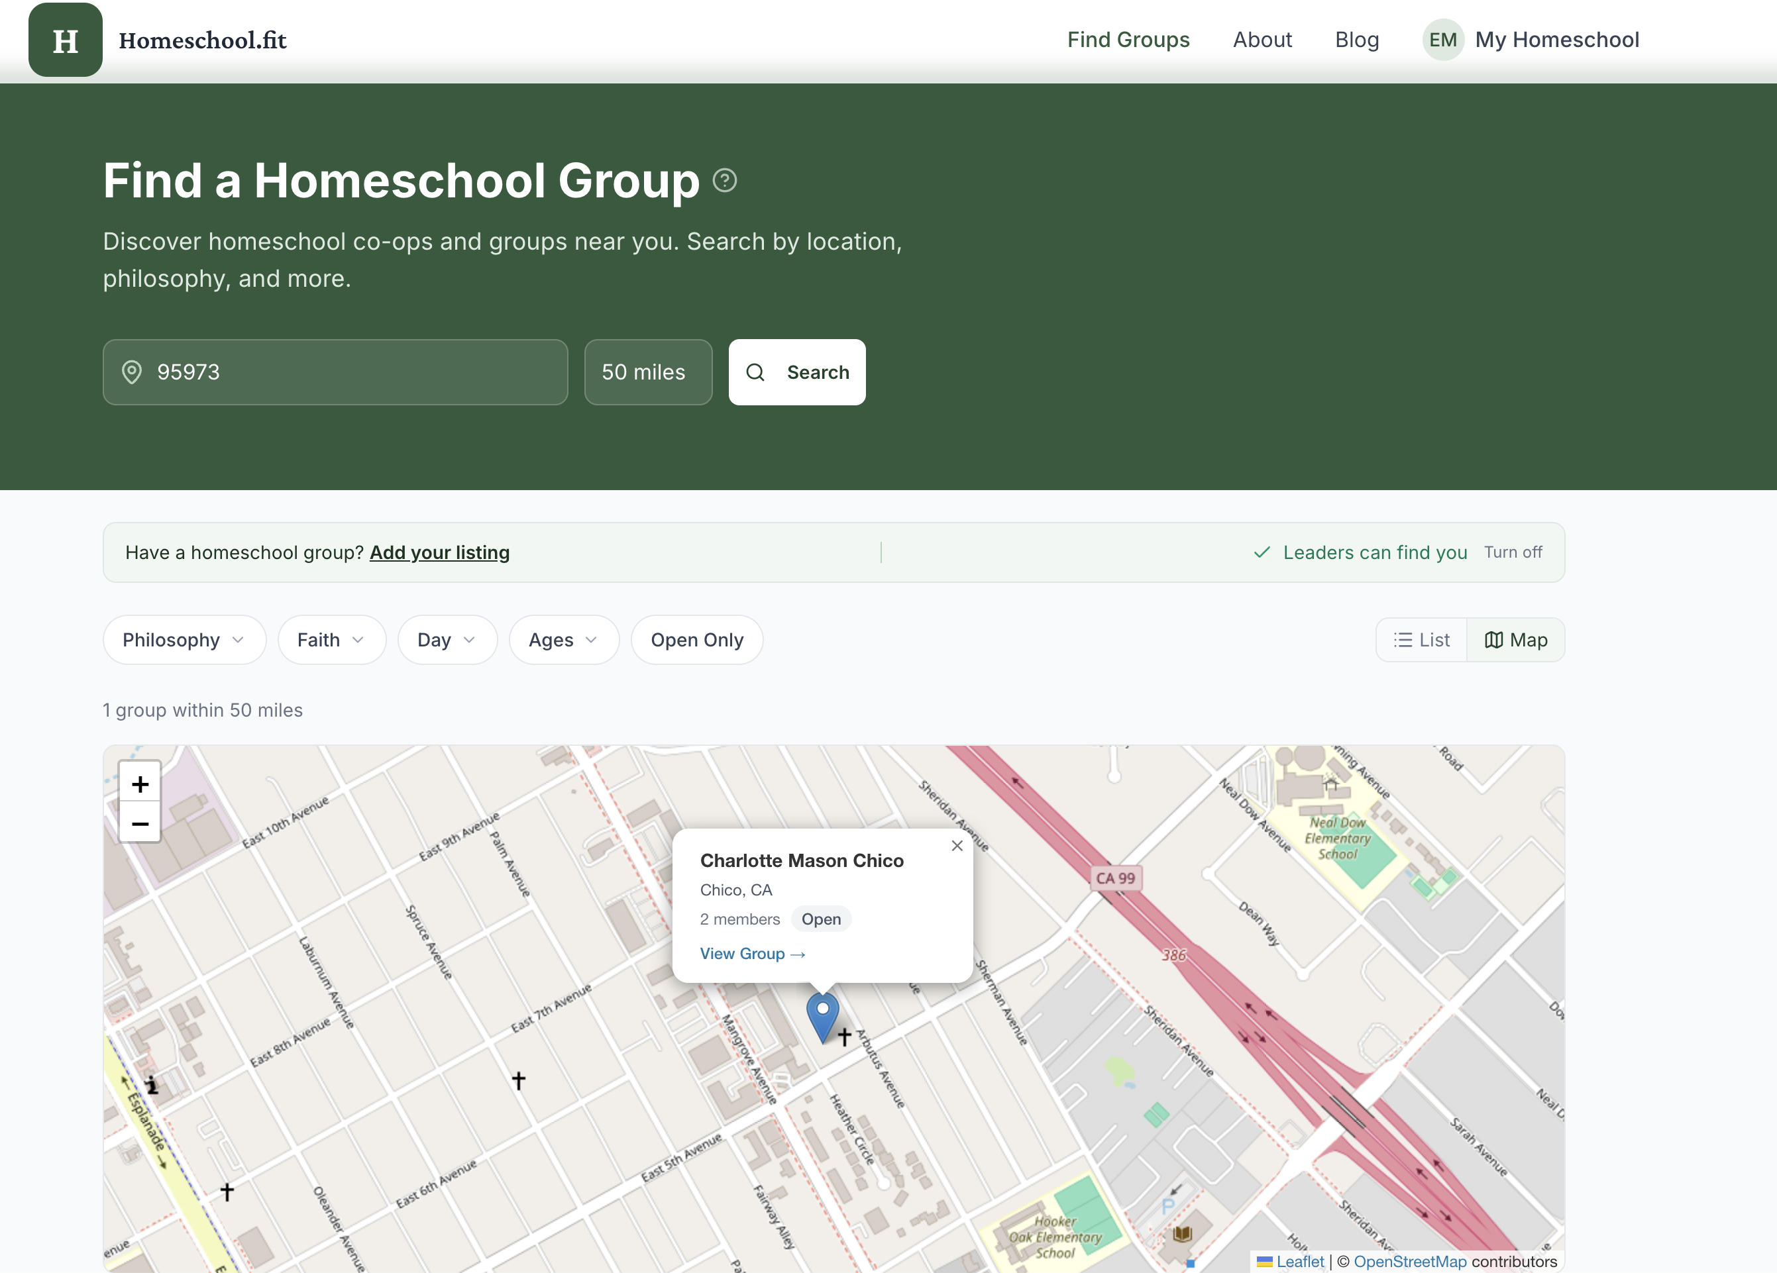Zoom in on the map
The height and width of the screenshot is (1273, 1777).
pyautogui.click(x=140, y=784)
